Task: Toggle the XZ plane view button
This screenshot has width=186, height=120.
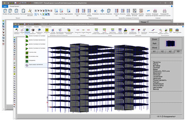Action: (170, 52)
